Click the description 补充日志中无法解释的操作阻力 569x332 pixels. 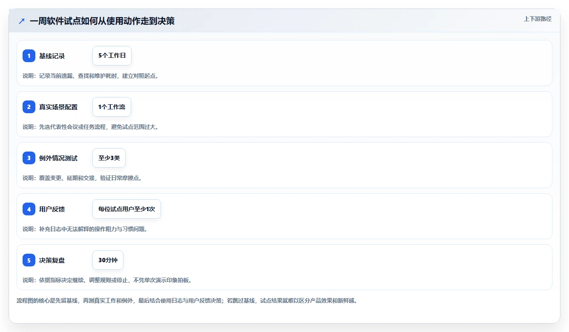tap(85, 229)
